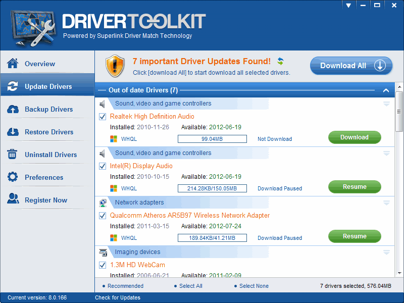Click the Preferences gear icon
The image size is (404, 303).
click(x=13, y=177)
